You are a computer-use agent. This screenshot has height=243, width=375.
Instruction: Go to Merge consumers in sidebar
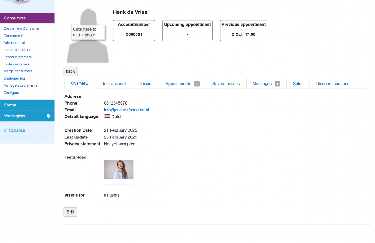tap(18, 71)
